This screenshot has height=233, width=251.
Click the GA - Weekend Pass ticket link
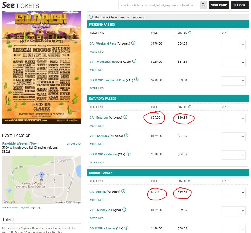point(103,43)
